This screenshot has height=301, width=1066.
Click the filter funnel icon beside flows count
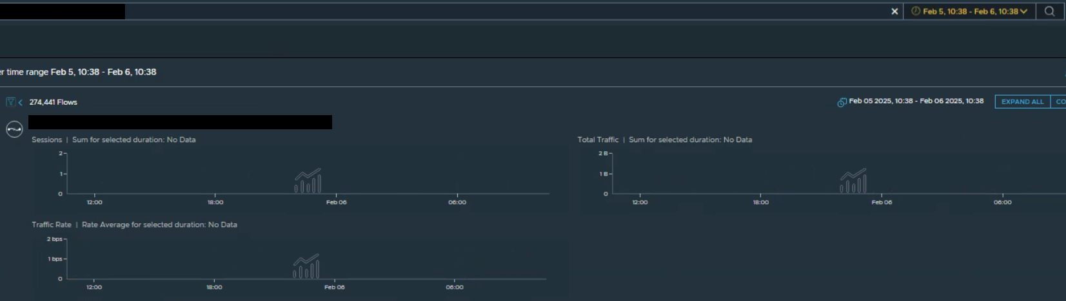(10, 102)
